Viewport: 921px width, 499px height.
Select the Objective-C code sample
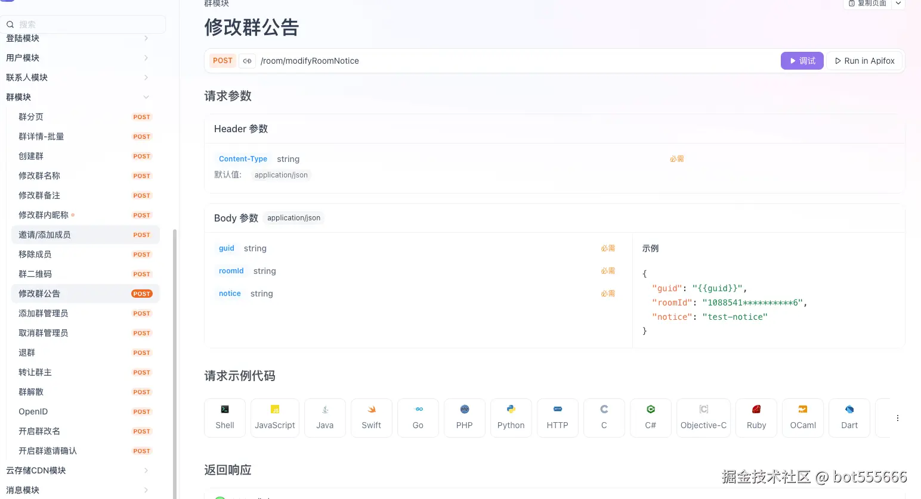(x=703, y=417)
